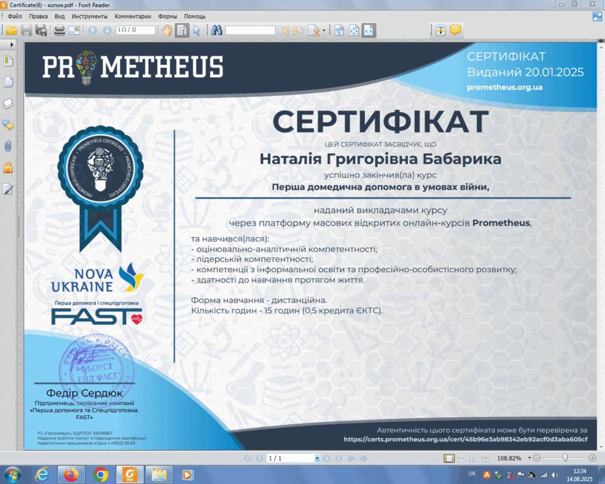
Task: Expand the navigation panel arrow
Action: (x=12, y=45)
